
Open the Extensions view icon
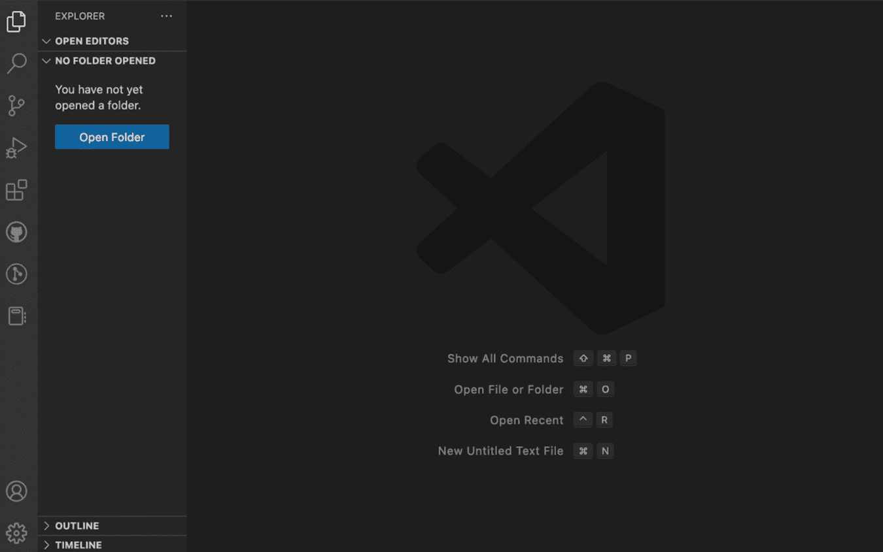pos(16,190)
